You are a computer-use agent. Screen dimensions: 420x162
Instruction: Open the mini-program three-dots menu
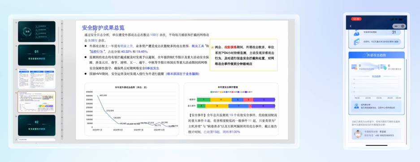coord(396,26)
